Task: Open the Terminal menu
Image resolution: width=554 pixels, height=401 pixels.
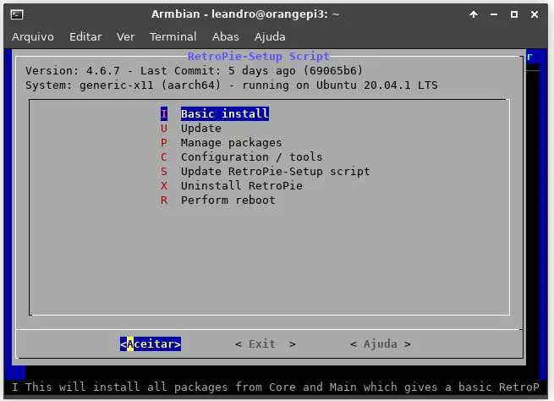Action: 173,36
